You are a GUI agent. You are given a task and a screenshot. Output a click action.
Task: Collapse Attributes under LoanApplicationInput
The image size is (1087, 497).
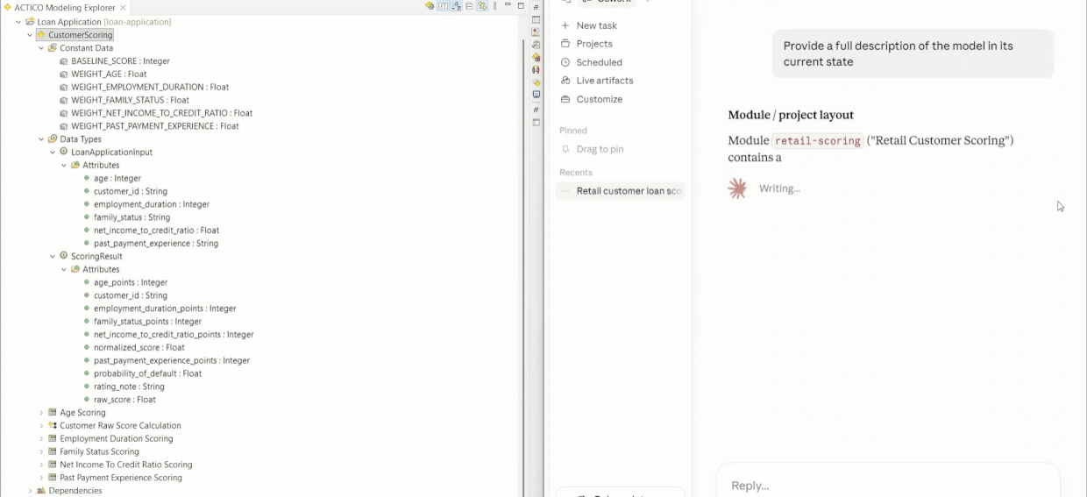(x=64, y=166)
